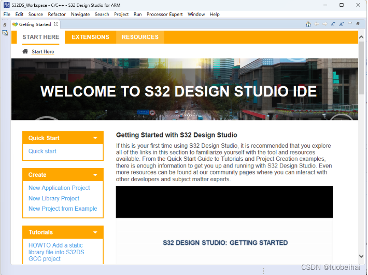Screen dimensions: 368x275
Task: Collapse the Quick Start section arrow
Action: (x=95, y=138)
